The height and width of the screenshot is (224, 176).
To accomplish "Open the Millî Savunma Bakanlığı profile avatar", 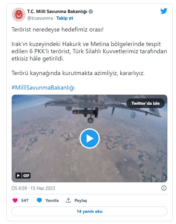I will click(x=18, y=15).
